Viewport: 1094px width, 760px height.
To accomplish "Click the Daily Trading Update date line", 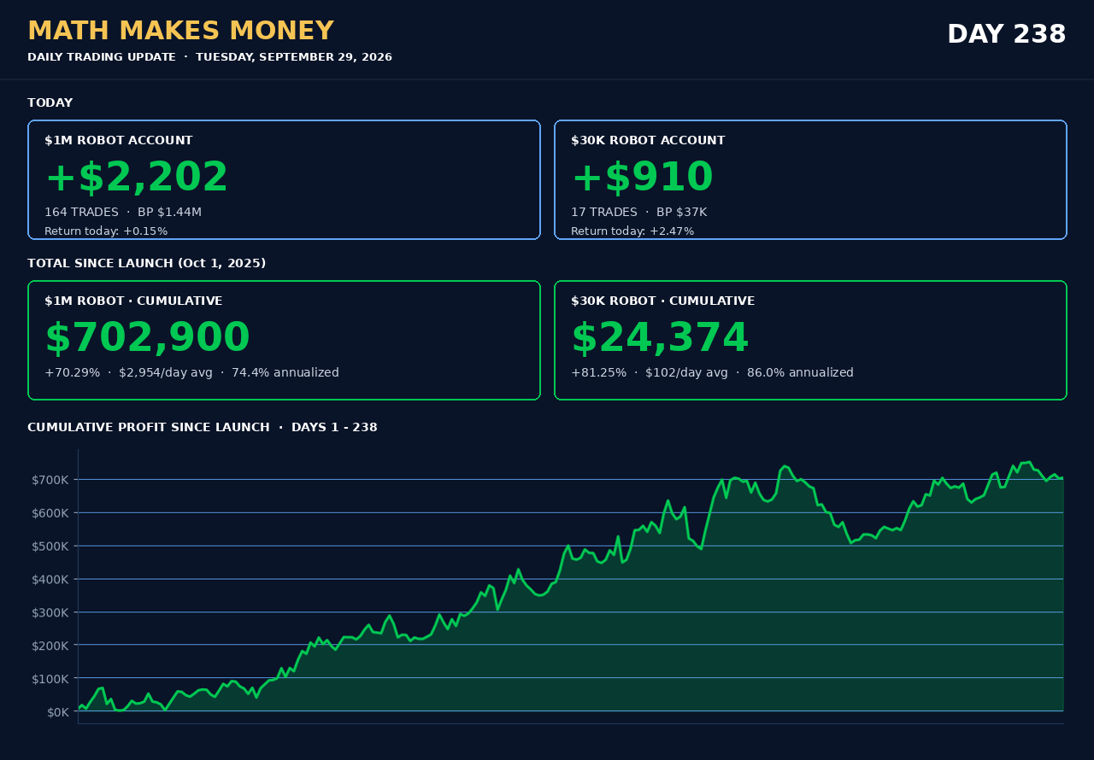I will pos(209,57).
